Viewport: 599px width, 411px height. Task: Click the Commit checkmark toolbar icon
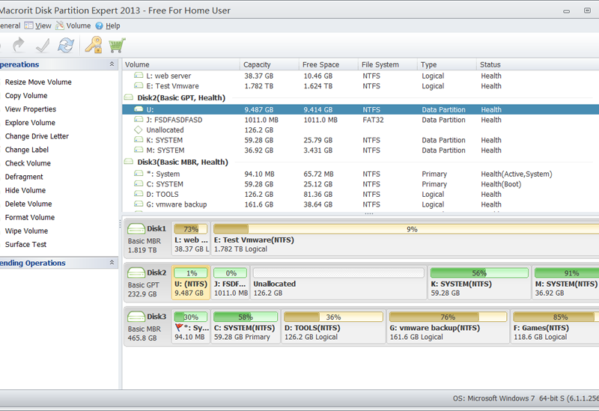[43, 46]
